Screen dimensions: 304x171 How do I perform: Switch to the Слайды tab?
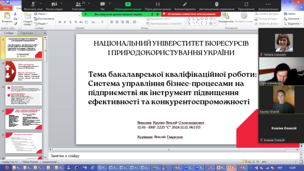[9, 33]
